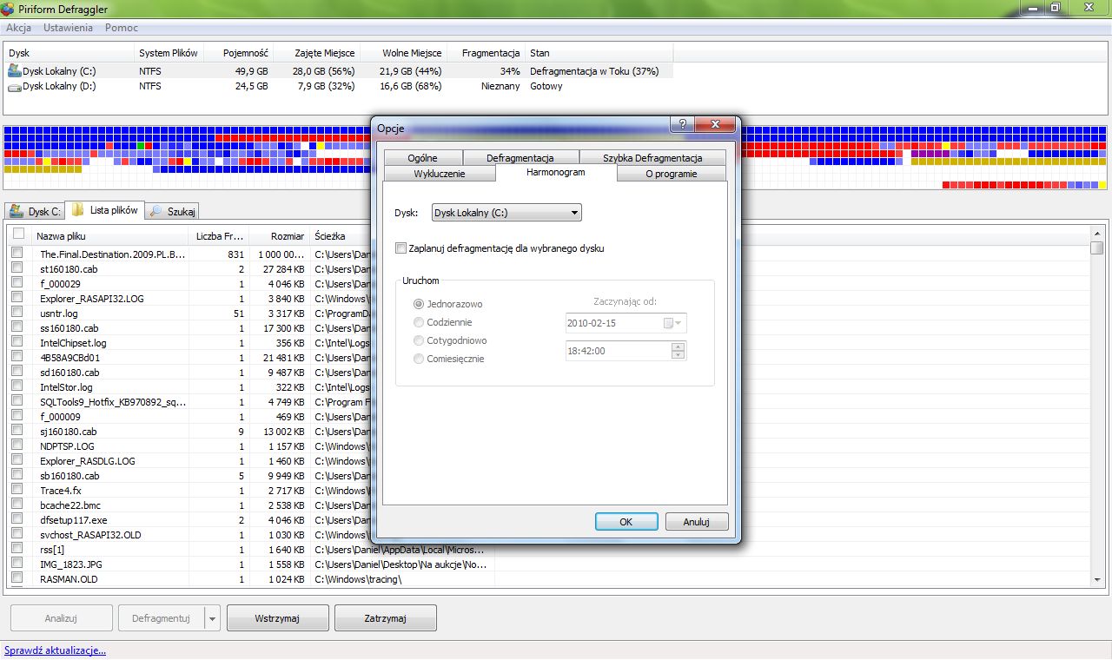The height and width of the screenshot is (660, 1112).
Task: Check the box for Trace4.fx
Action: (x=17, y=490)
